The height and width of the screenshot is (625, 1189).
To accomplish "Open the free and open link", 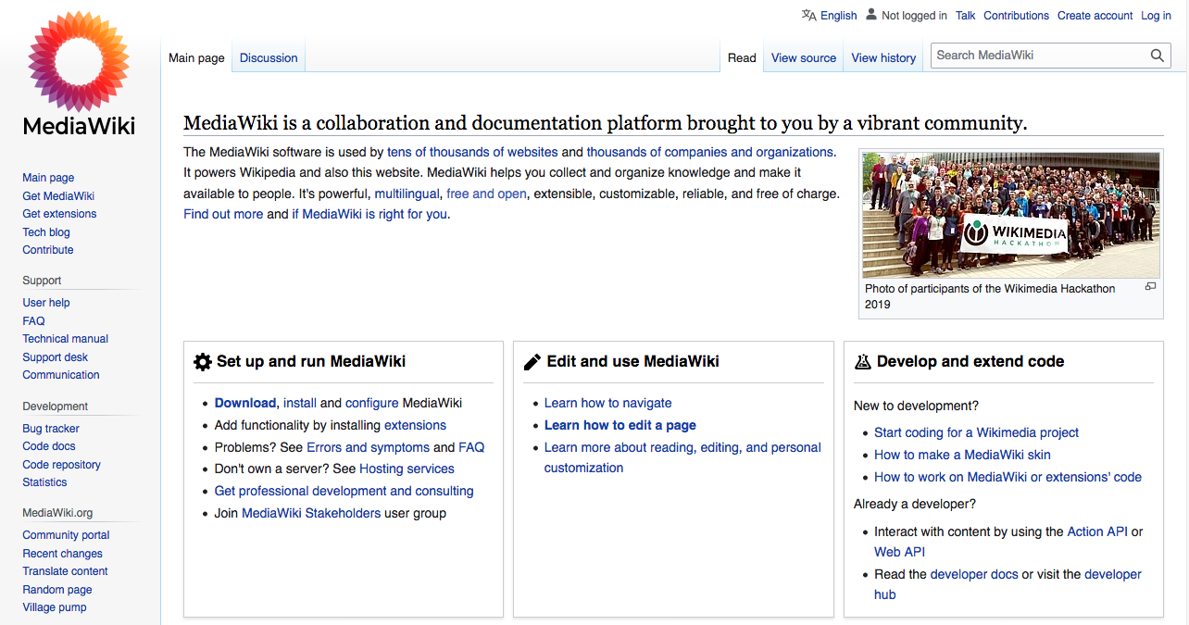I will pos(486,194).
